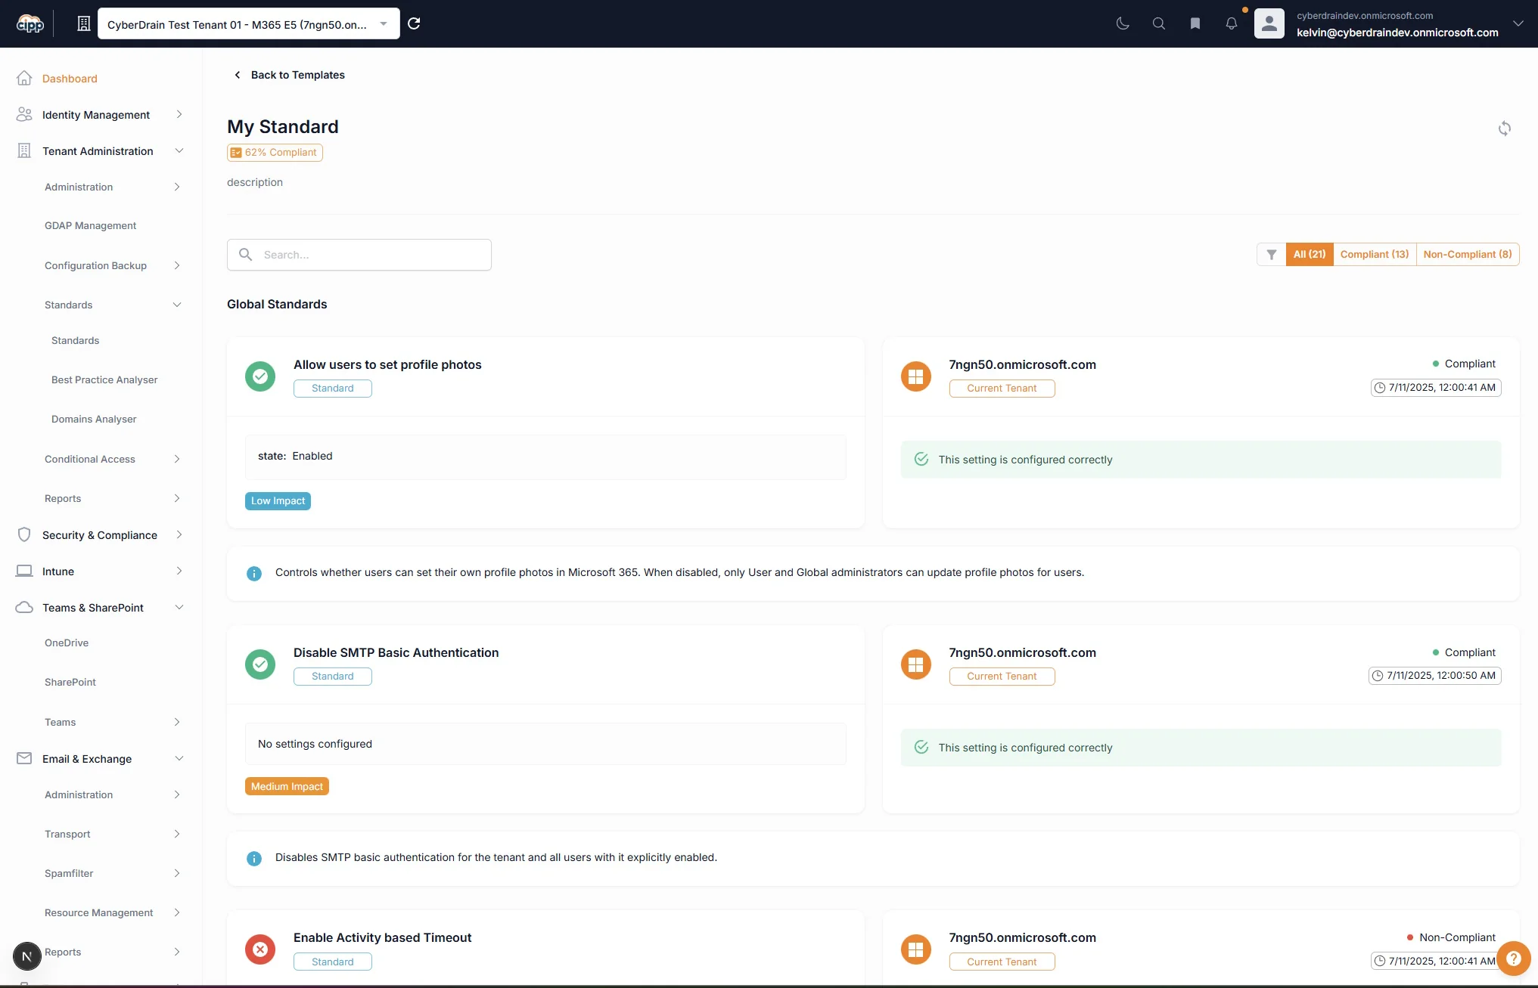The width and height of the screenshot is (1538, 988).
Task: Click tenant icon in profile photos card
Action: [x=915, y=376]
